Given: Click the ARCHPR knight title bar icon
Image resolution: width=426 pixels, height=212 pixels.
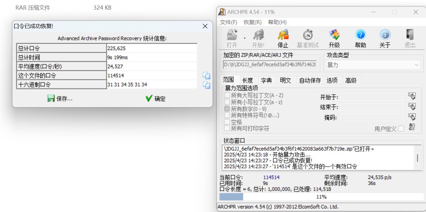Looking at the screenshot, I should point(222,12).
